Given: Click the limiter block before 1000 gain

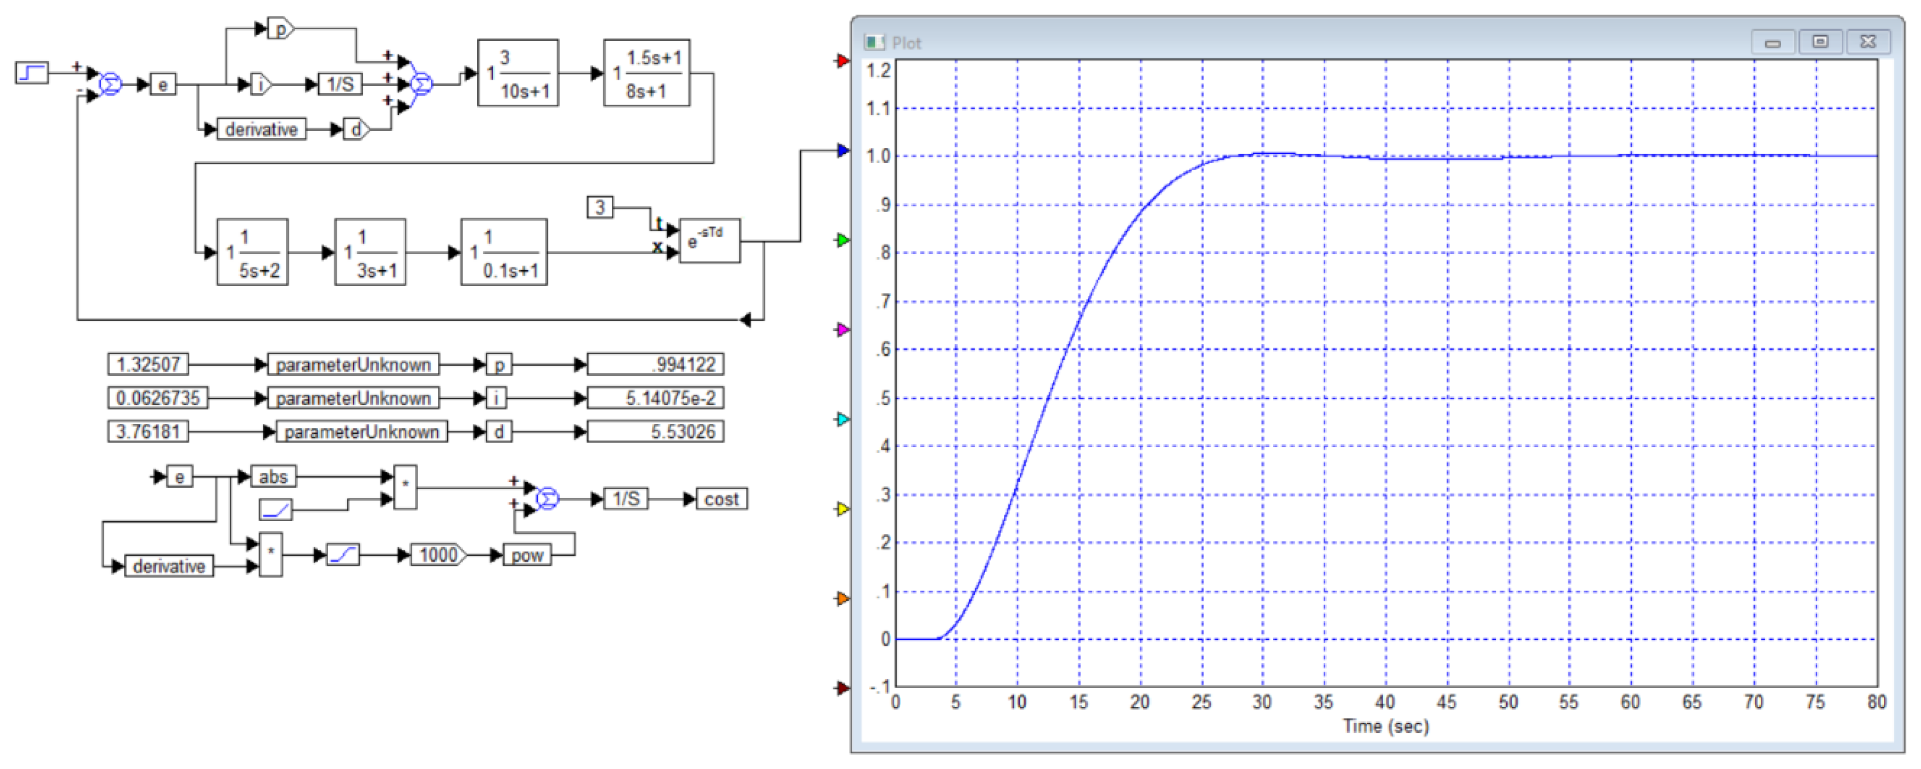Looking at the screenshot, I should [343, 555].
